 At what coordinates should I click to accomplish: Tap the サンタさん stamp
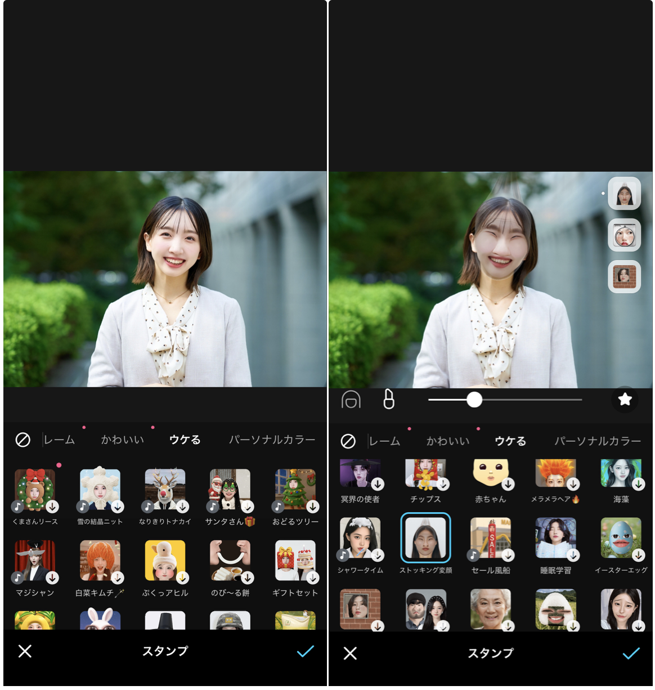(230, 490)
